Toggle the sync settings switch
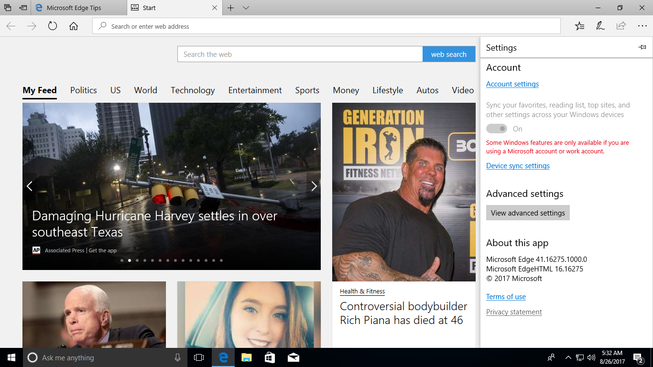This screenshot has height=367, width=653. [x=497, y=129]
